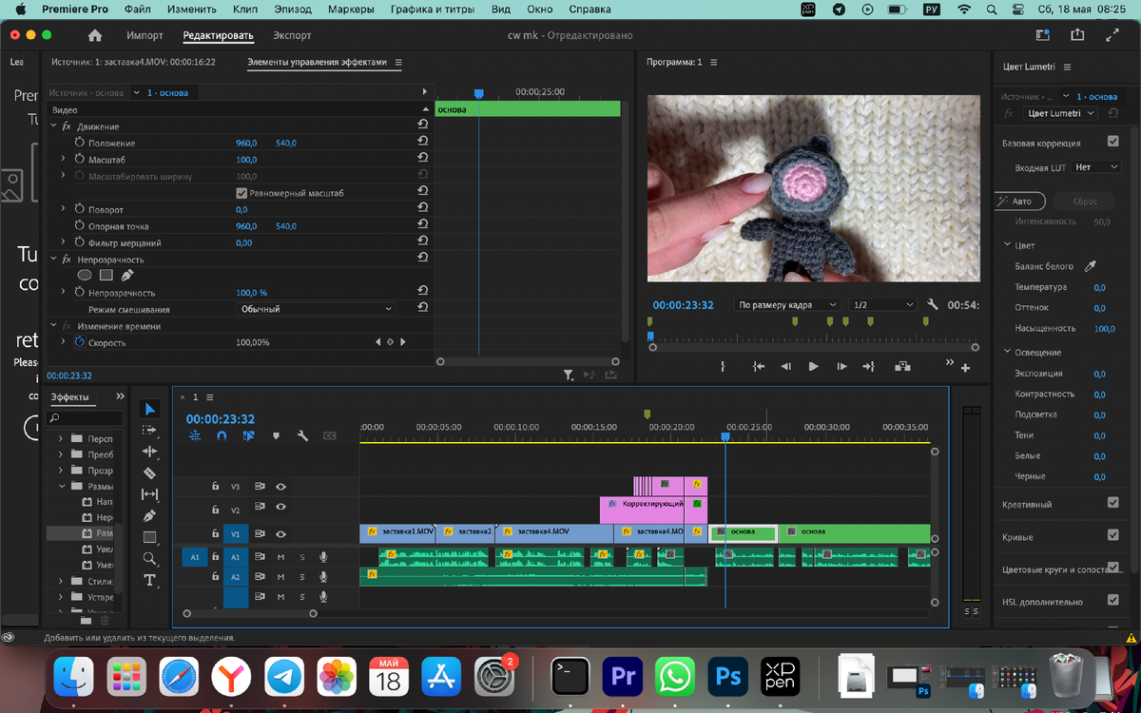Open the Share upload icon in header
This screenshot has height=713, width=1141.
1077,35
